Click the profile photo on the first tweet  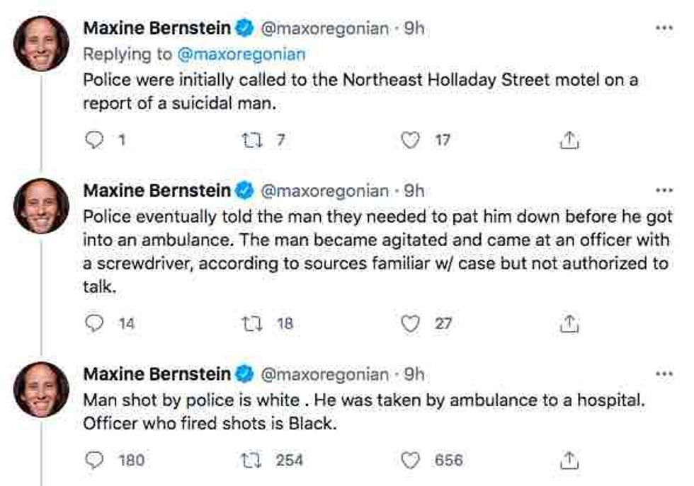pos(41,43)
